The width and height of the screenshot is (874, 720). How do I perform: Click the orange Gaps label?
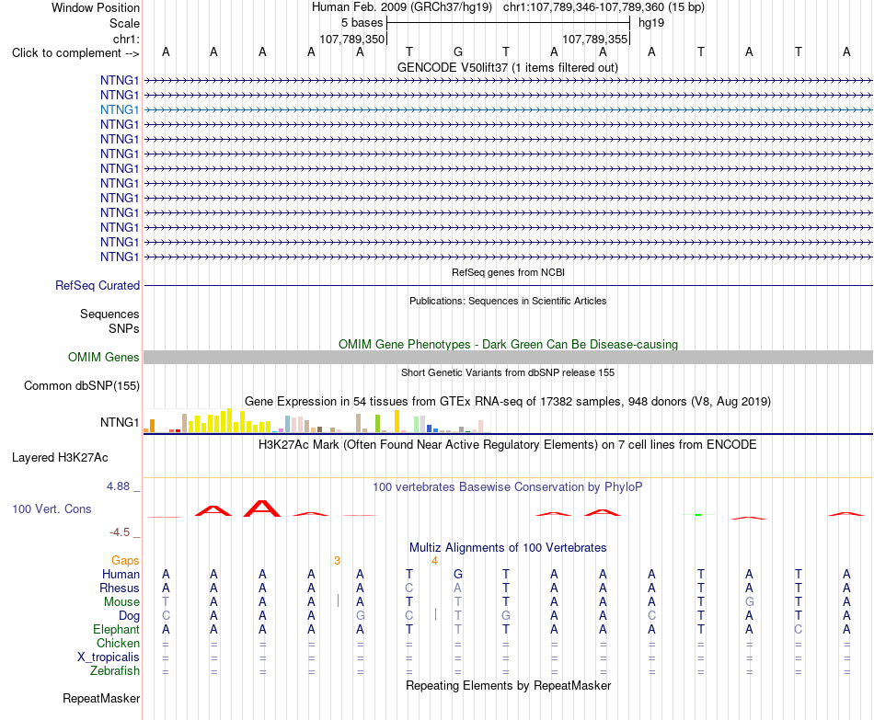125,561
